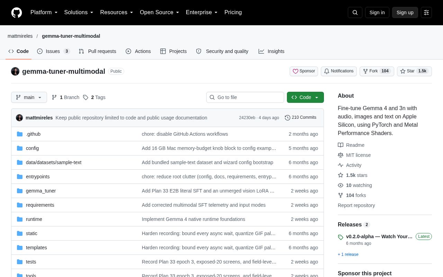Open the Security and quality tab
The image size is (443, 277).
pyautogui.click(x=222, y=51)
